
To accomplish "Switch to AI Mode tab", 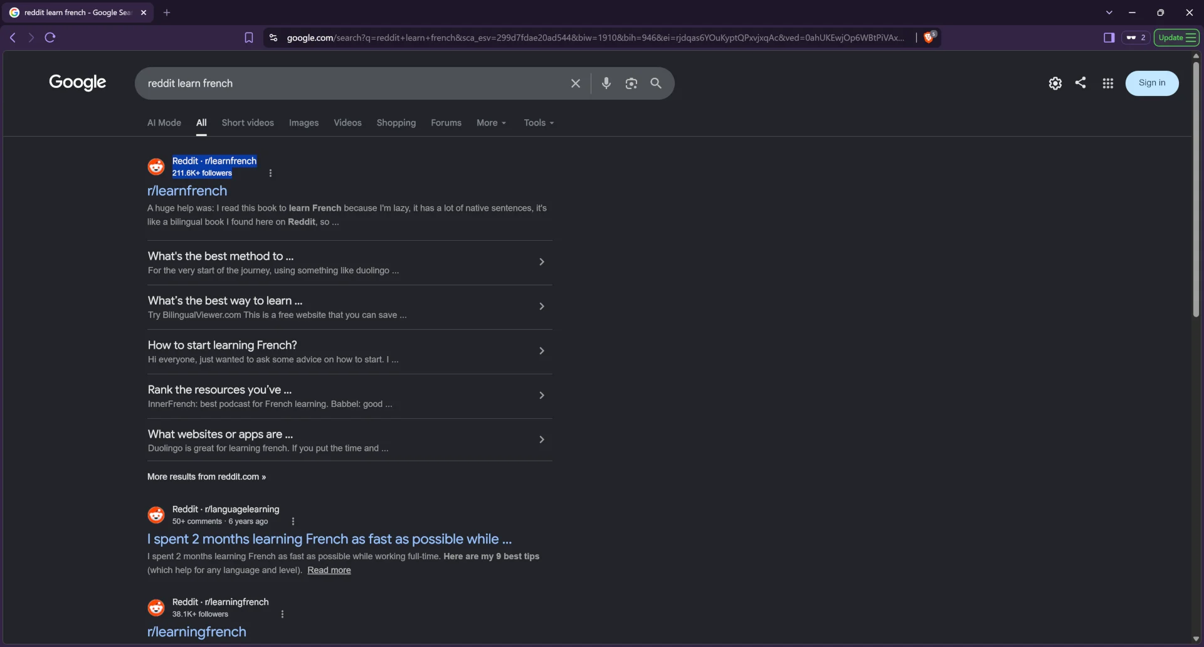I will 164,123.
